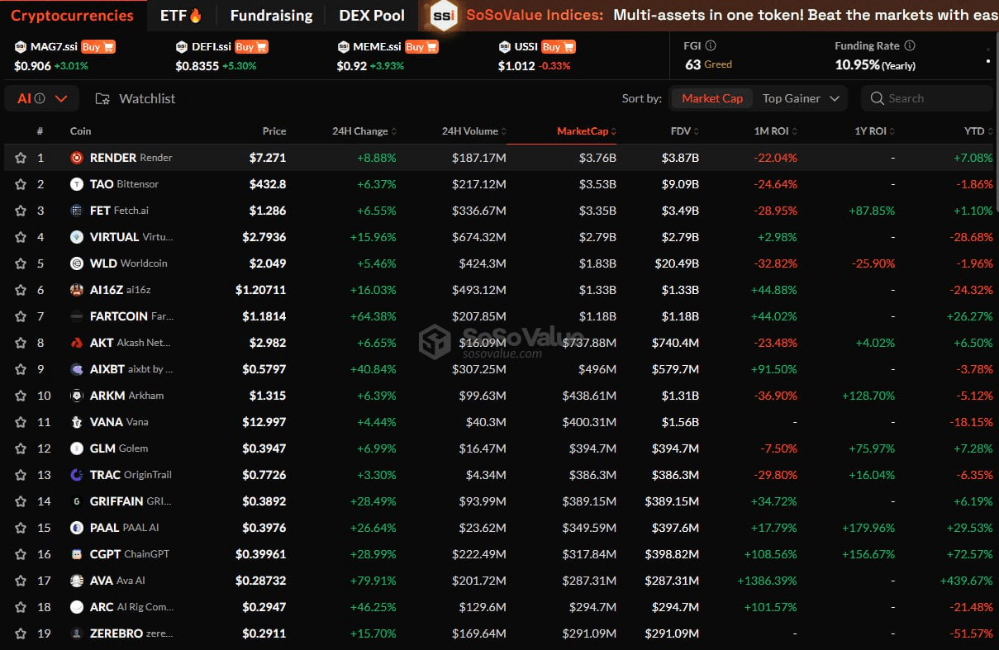Click into the Search input field
Viewport: 999px width, 650px height.
934,98
